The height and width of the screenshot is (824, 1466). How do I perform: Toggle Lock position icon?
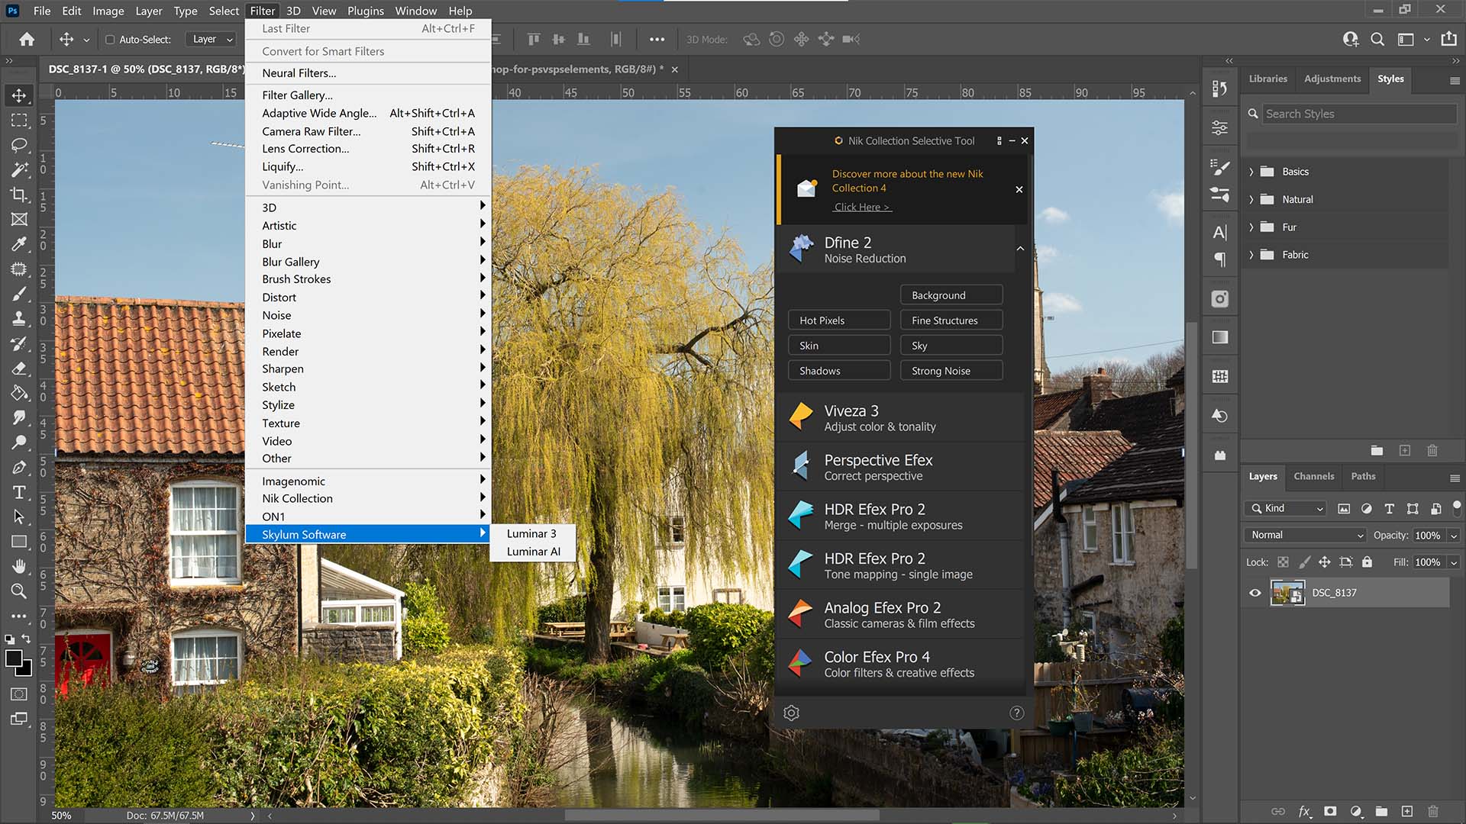coord(1325,562)
